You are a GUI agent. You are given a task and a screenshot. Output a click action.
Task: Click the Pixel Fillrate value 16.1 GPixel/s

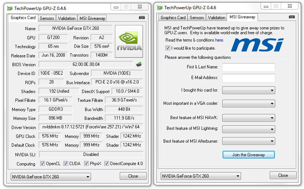pyautogui.click(x=55, y=100)
